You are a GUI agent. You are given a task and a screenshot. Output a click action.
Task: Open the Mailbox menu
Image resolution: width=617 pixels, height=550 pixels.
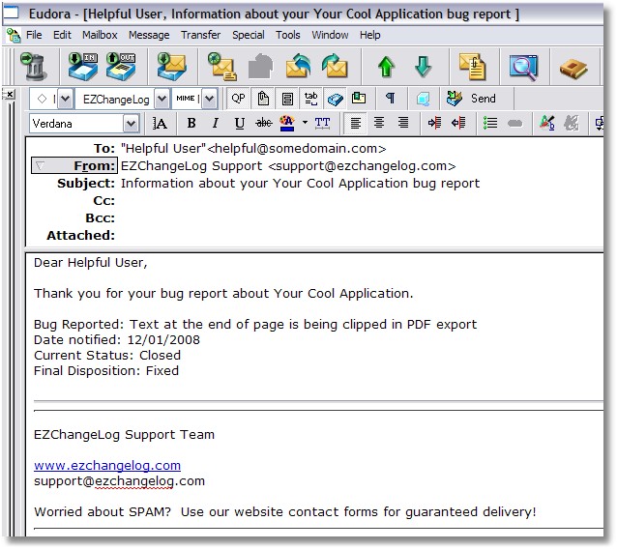(100, 35)
